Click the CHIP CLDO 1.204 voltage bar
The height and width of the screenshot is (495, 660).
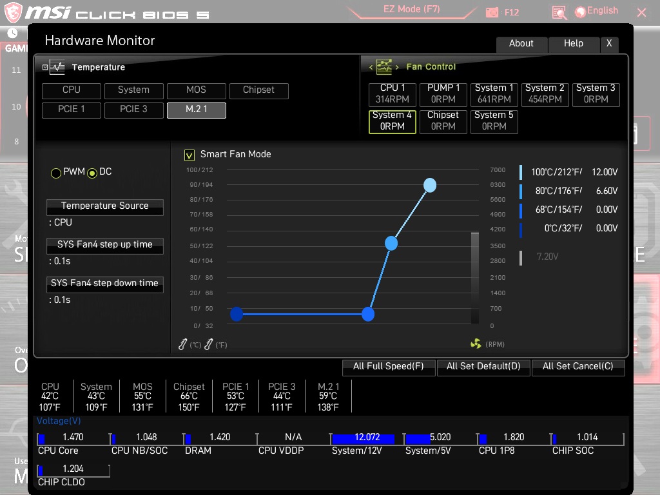pos(73,470)
